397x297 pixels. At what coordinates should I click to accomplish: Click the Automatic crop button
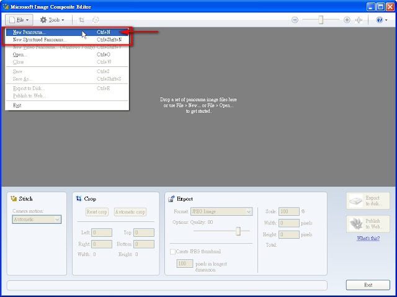(x=130, y=212)
